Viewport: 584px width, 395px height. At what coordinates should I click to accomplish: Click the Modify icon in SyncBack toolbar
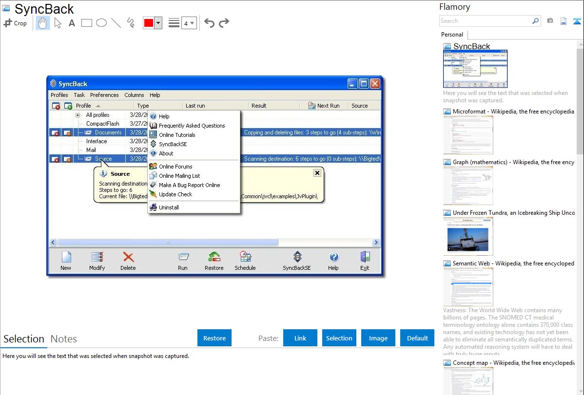point(97,257)
